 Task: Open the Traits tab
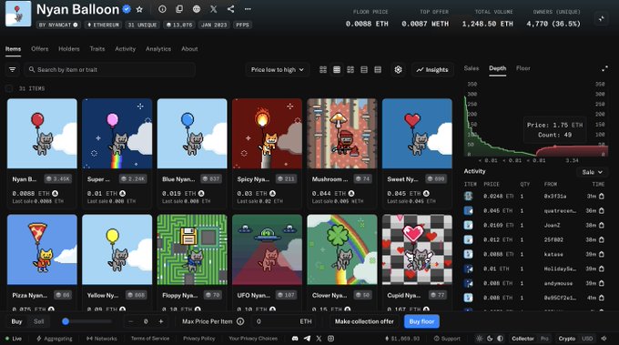97,49
